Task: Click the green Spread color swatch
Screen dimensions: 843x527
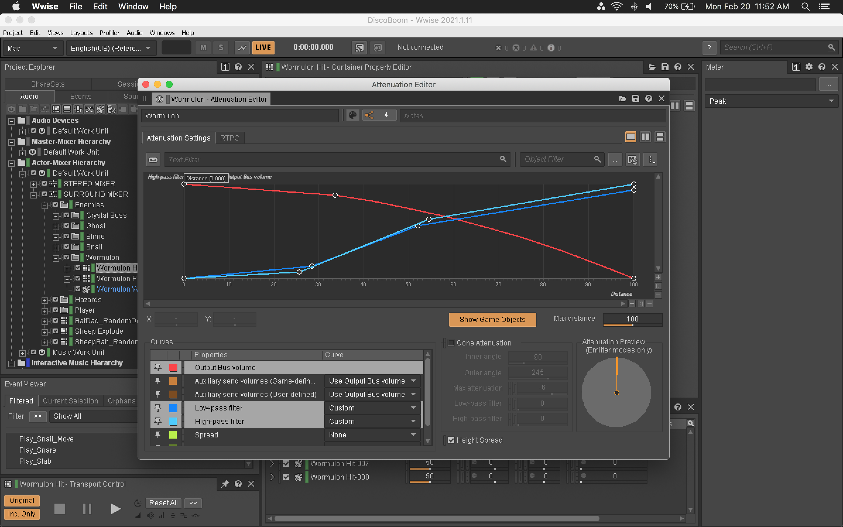Action: [x=173, y=435]
